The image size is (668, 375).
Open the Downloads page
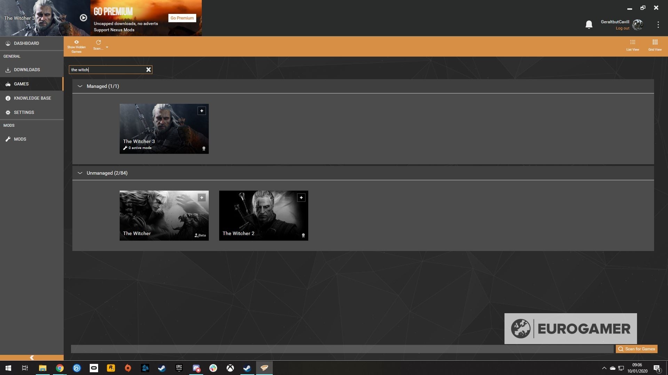32,70
